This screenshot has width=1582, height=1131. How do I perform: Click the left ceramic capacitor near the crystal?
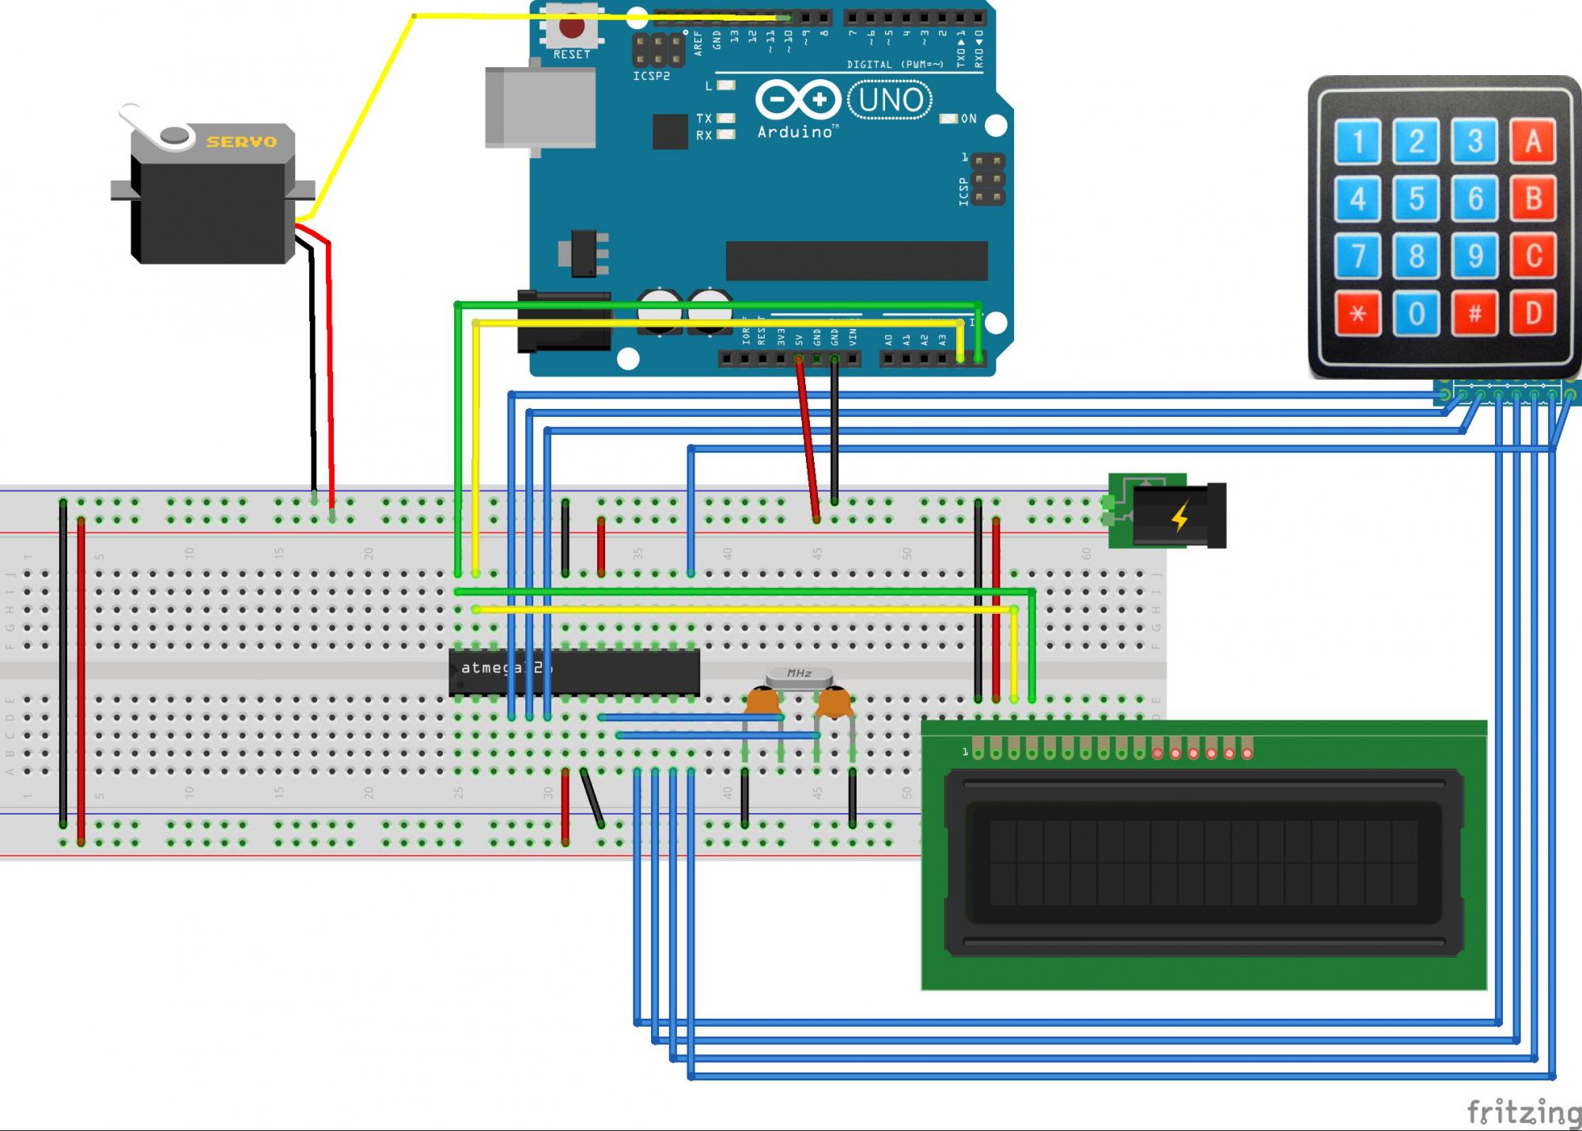[x=763, y=701]
